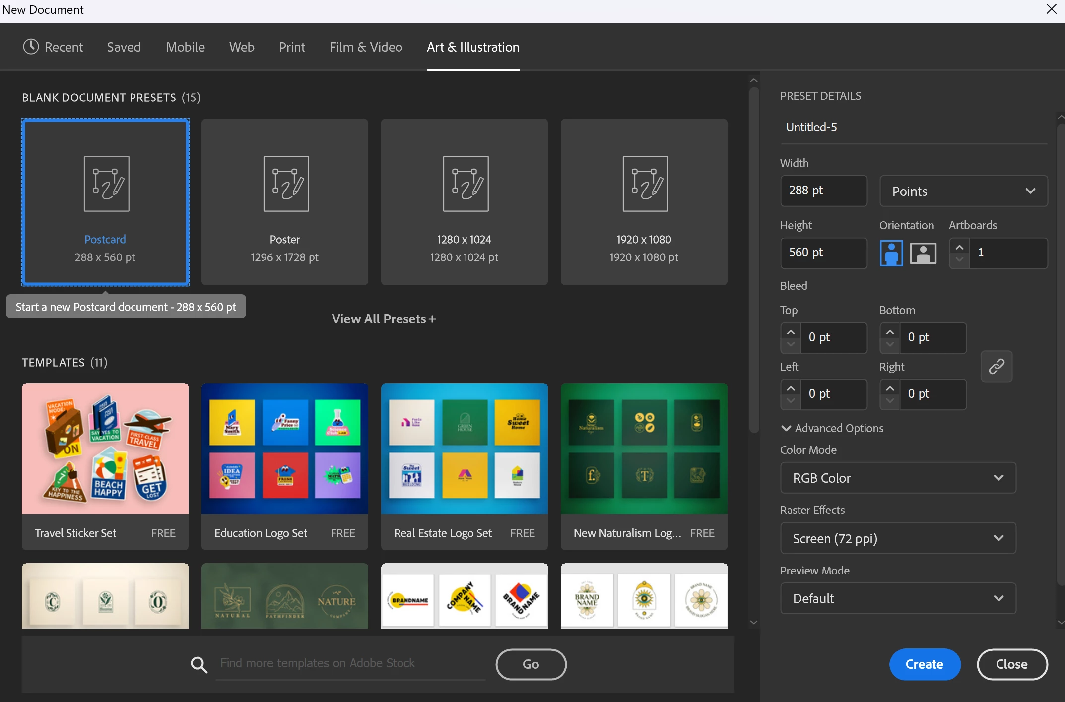Open the Travel Sticker Set template
This screenshot has height=702, width=1065.
pos(105,465)
